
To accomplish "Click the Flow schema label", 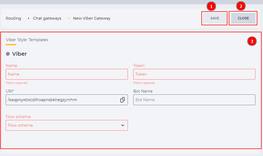I will point(18,117).
